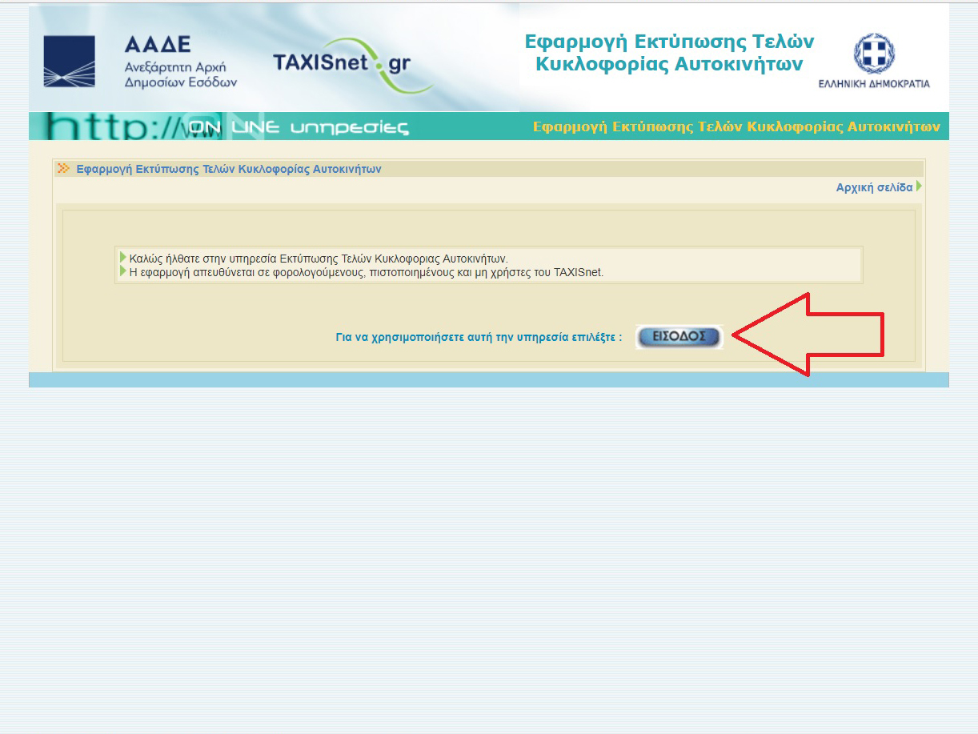Click the ΕΙΣΟΔΟΣ entry button
The width and height of the screenshot is (978, 734).
tap(679, 337)
